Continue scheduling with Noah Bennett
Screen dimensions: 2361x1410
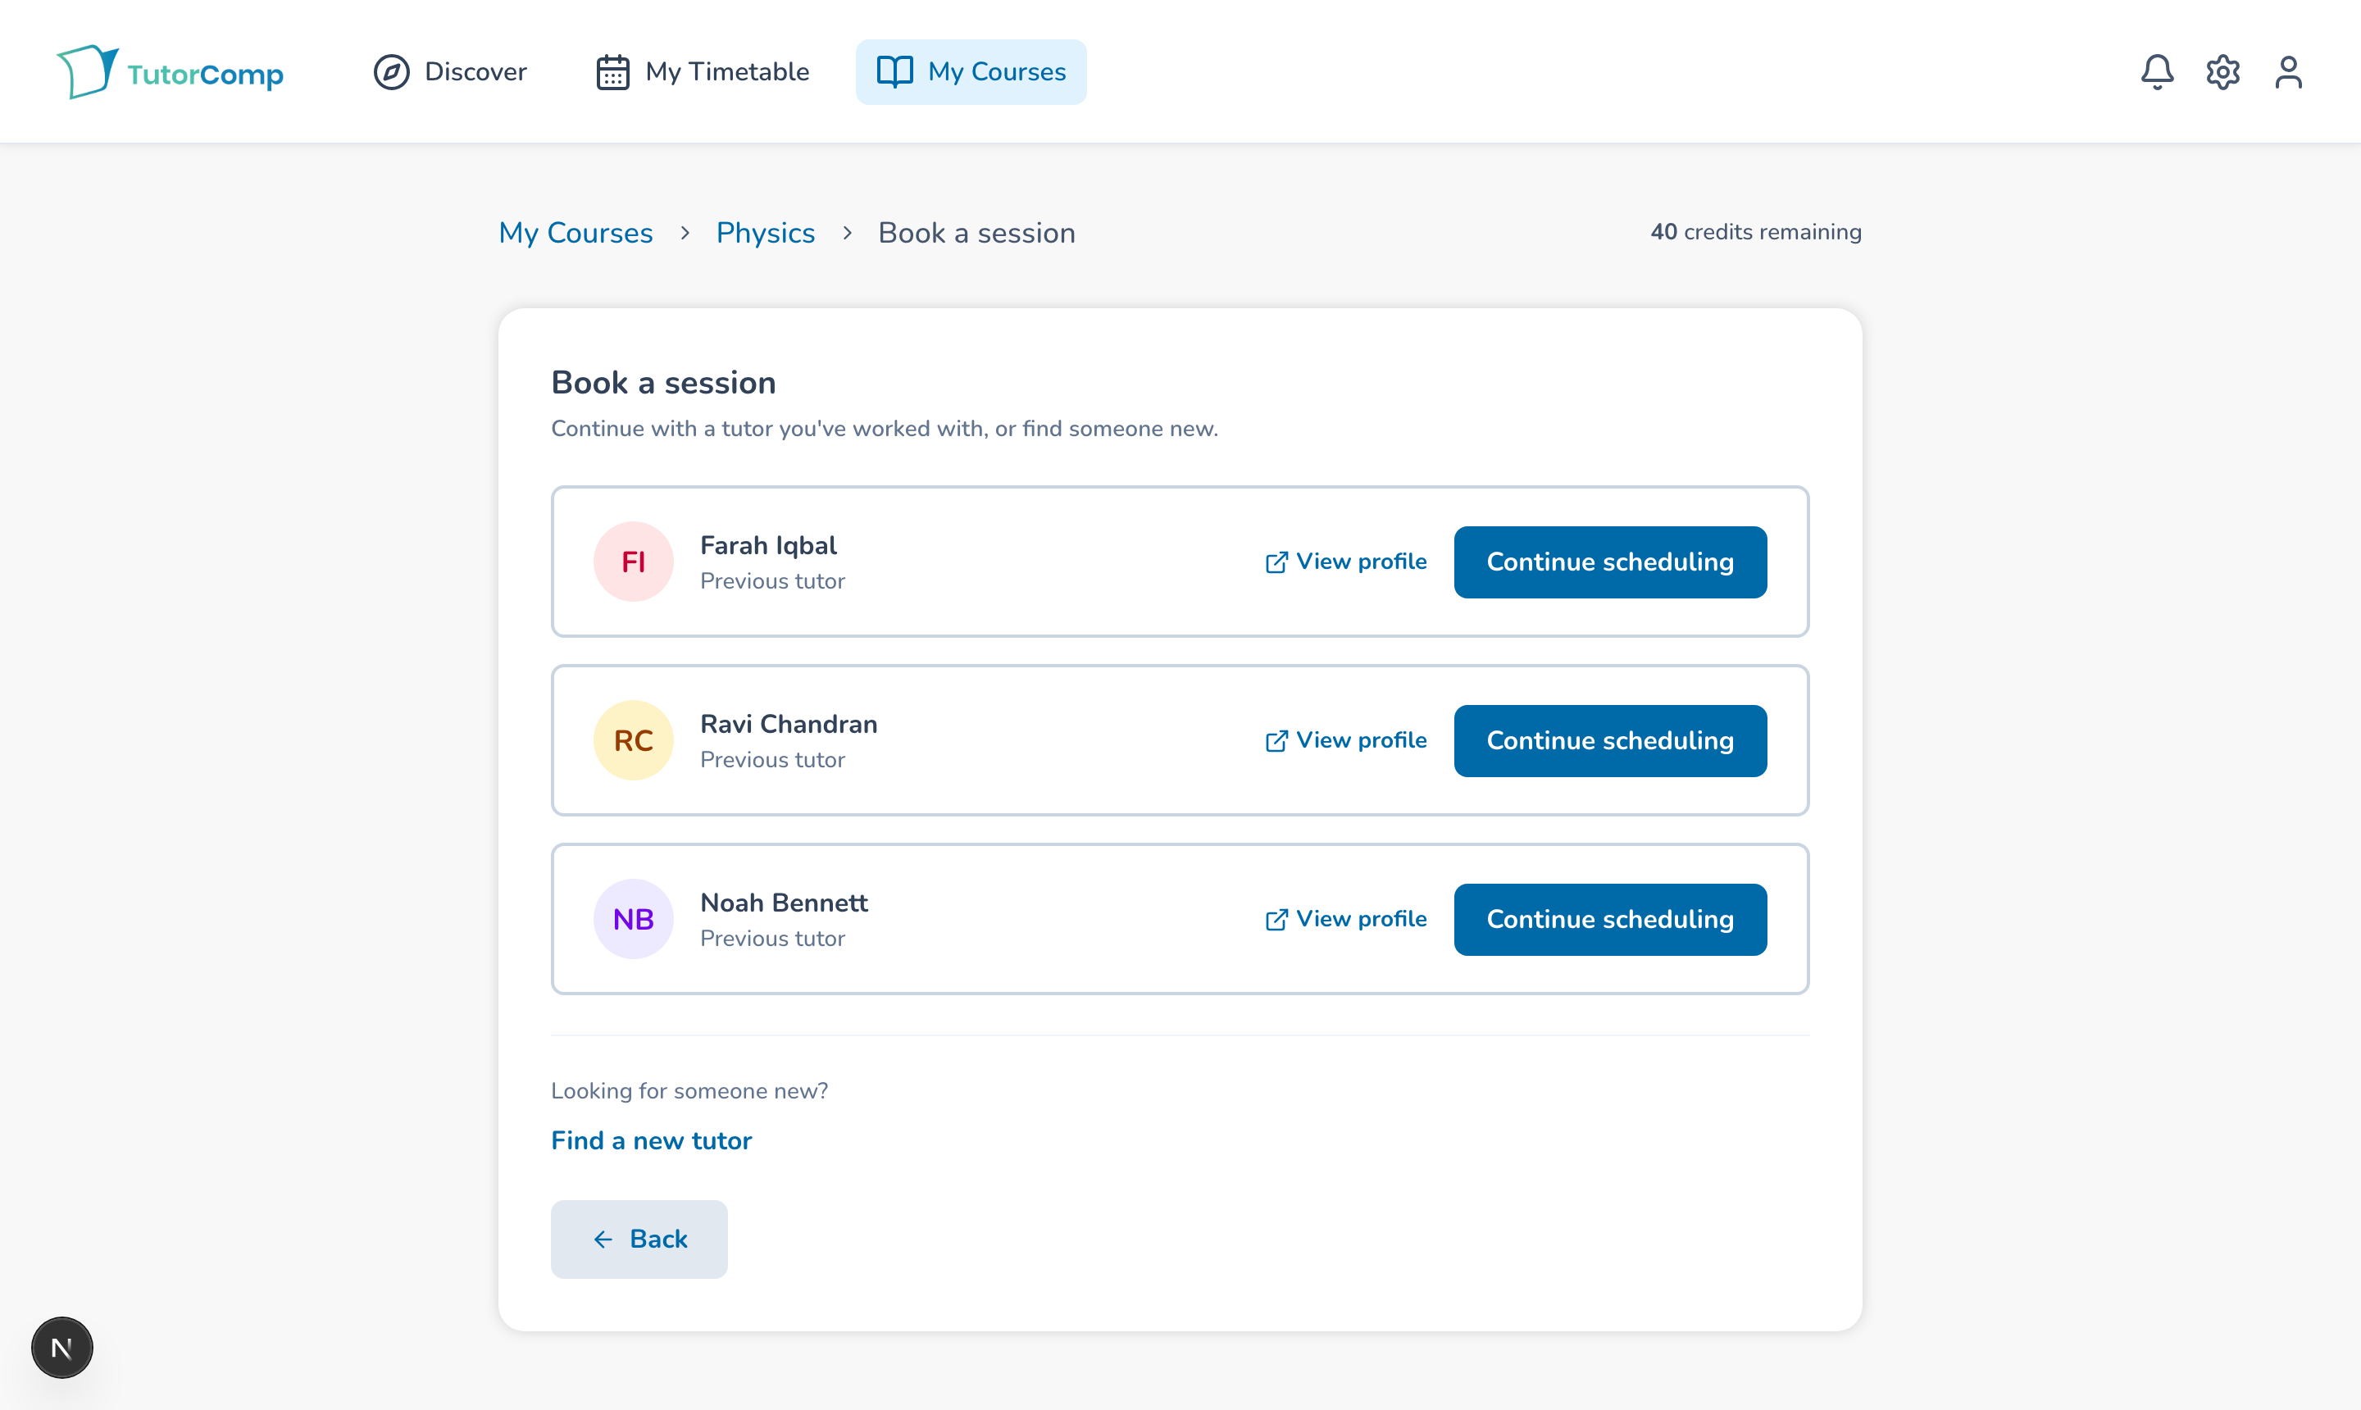(x=1610, y=920)
